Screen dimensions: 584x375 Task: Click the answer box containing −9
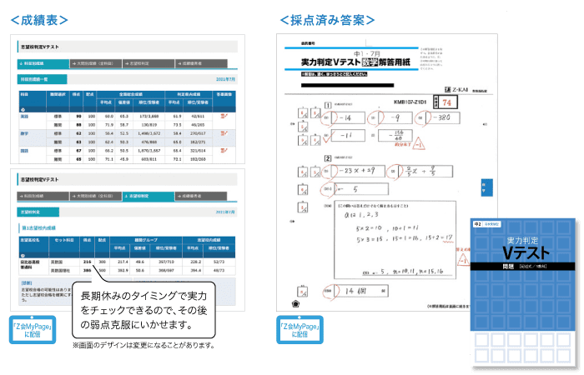(395, 117)
